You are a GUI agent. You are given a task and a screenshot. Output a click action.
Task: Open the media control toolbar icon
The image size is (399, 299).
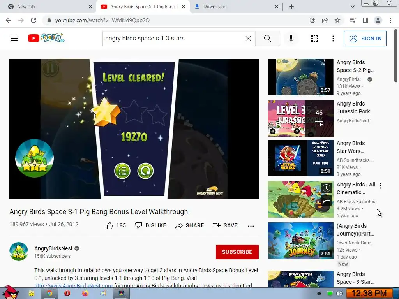tap(353, 20)
